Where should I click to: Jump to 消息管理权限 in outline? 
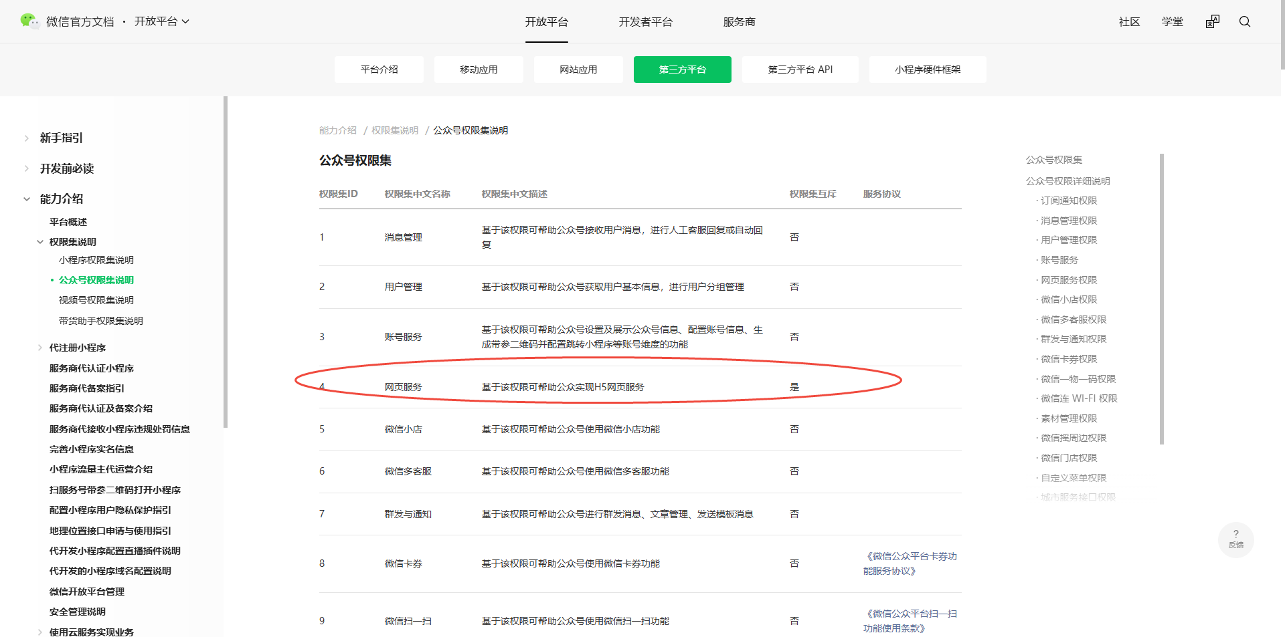1069,221
